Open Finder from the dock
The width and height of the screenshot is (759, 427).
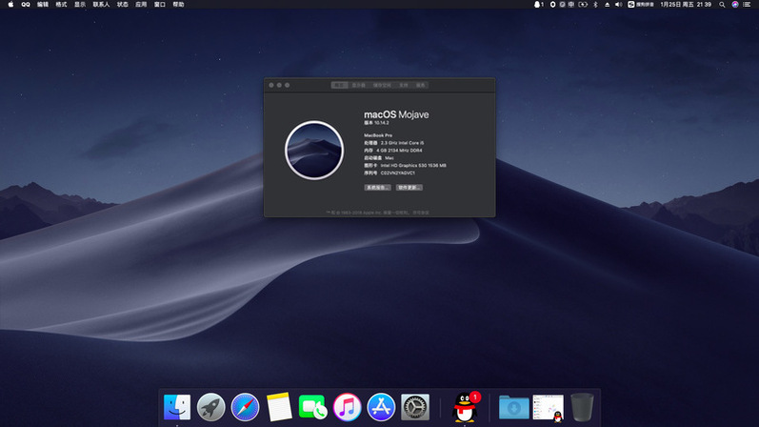pyautogui.click(x=177, y=407)
